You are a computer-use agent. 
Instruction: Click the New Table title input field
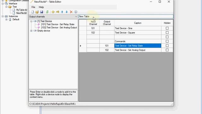(x=126, y=16)
